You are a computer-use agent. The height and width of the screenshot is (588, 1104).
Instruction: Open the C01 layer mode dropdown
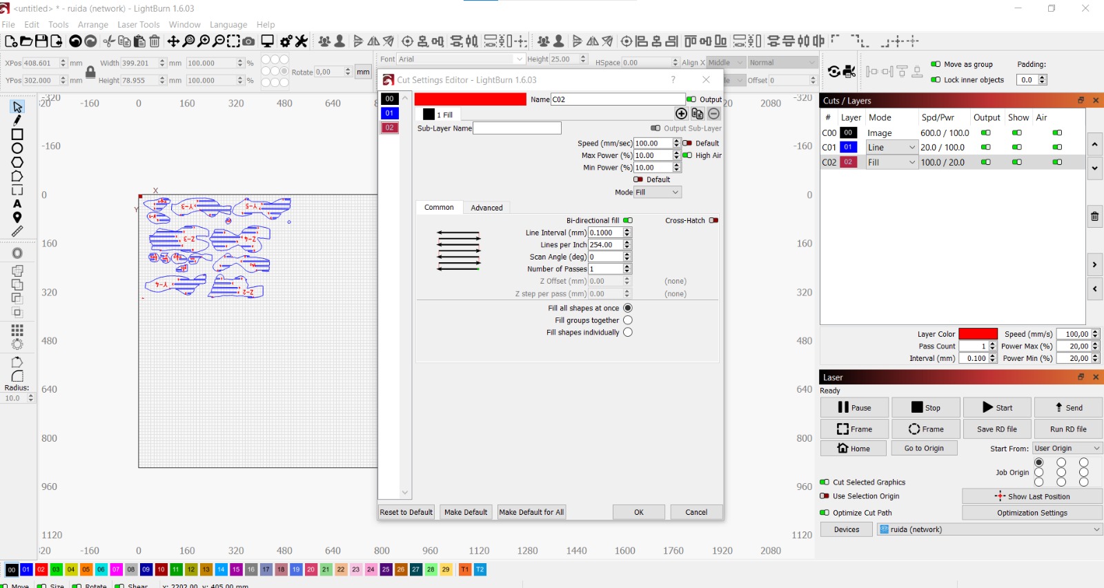click(891, 148)
